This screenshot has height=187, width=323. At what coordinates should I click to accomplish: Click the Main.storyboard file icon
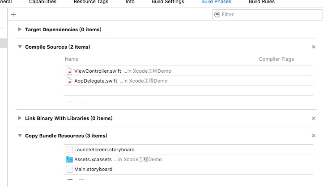coord(69,169)
